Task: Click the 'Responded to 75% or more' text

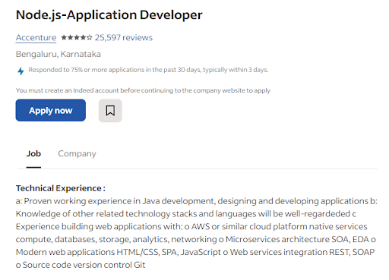Action: point(148,70)
